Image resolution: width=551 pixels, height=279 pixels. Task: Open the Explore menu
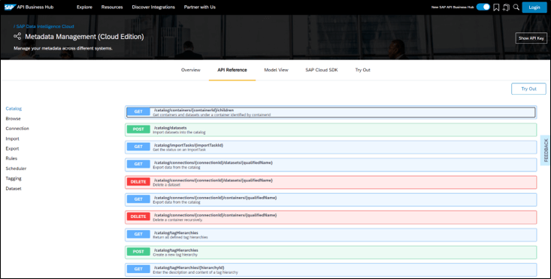[x=84, y=7]
